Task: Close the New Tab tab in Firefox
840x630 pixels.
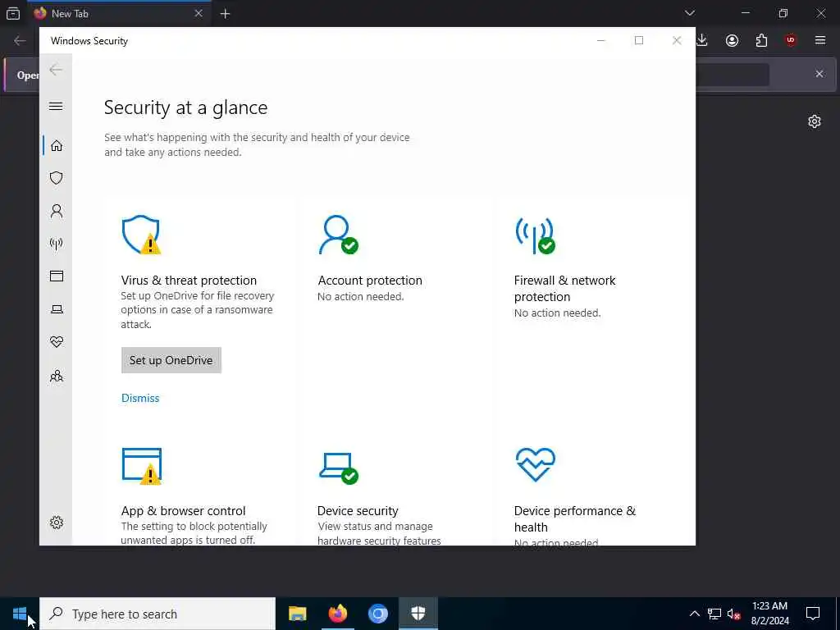Action: click(199, 13)
